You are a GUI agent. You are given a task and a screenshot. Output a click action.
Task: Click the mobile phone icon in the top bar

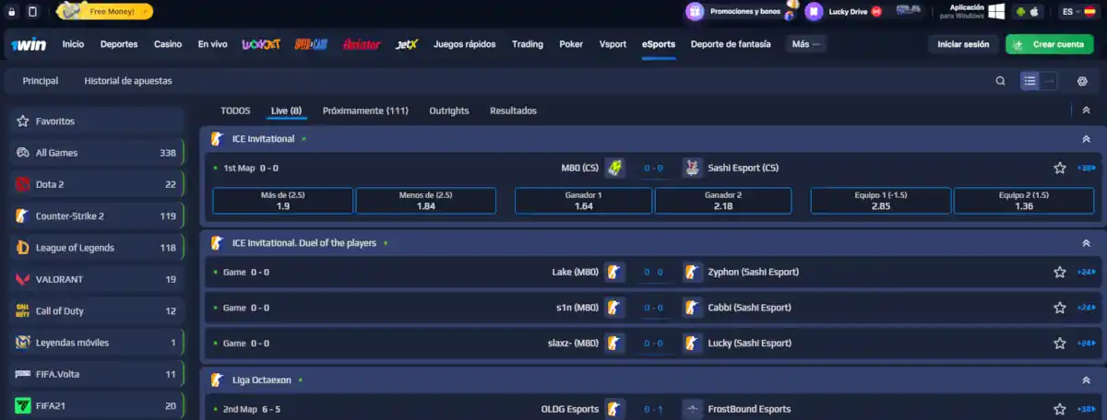(33, 11)
